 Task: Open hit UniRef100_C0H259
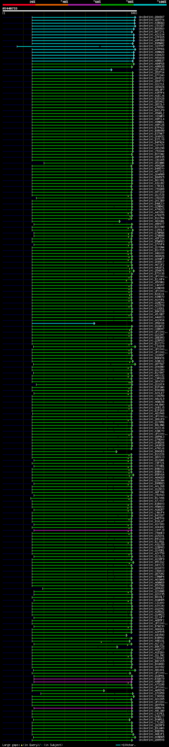tap(151, 396)
